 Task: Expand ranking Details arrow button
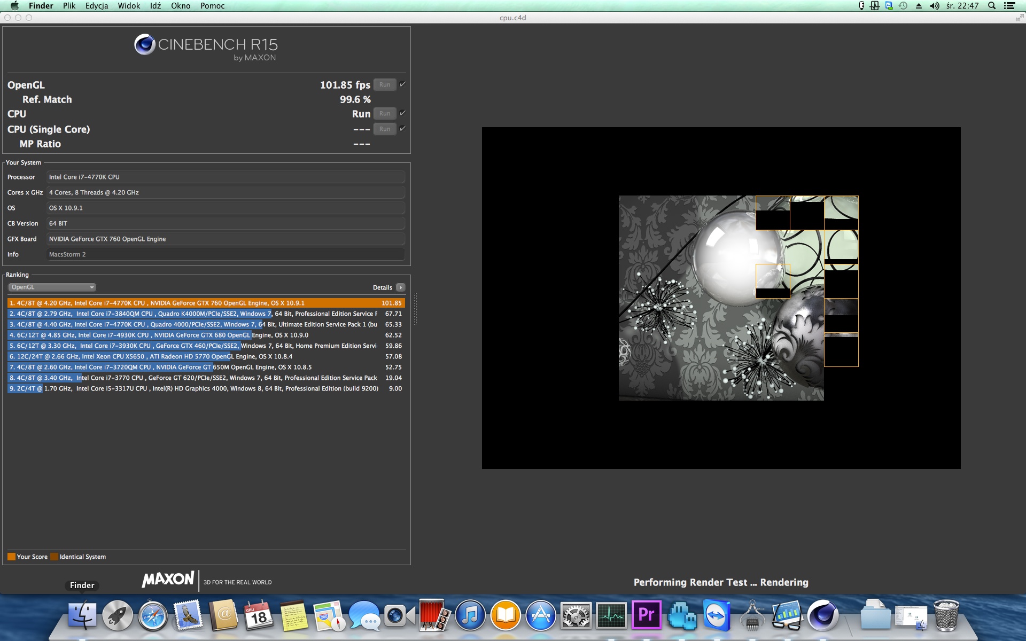401,287
